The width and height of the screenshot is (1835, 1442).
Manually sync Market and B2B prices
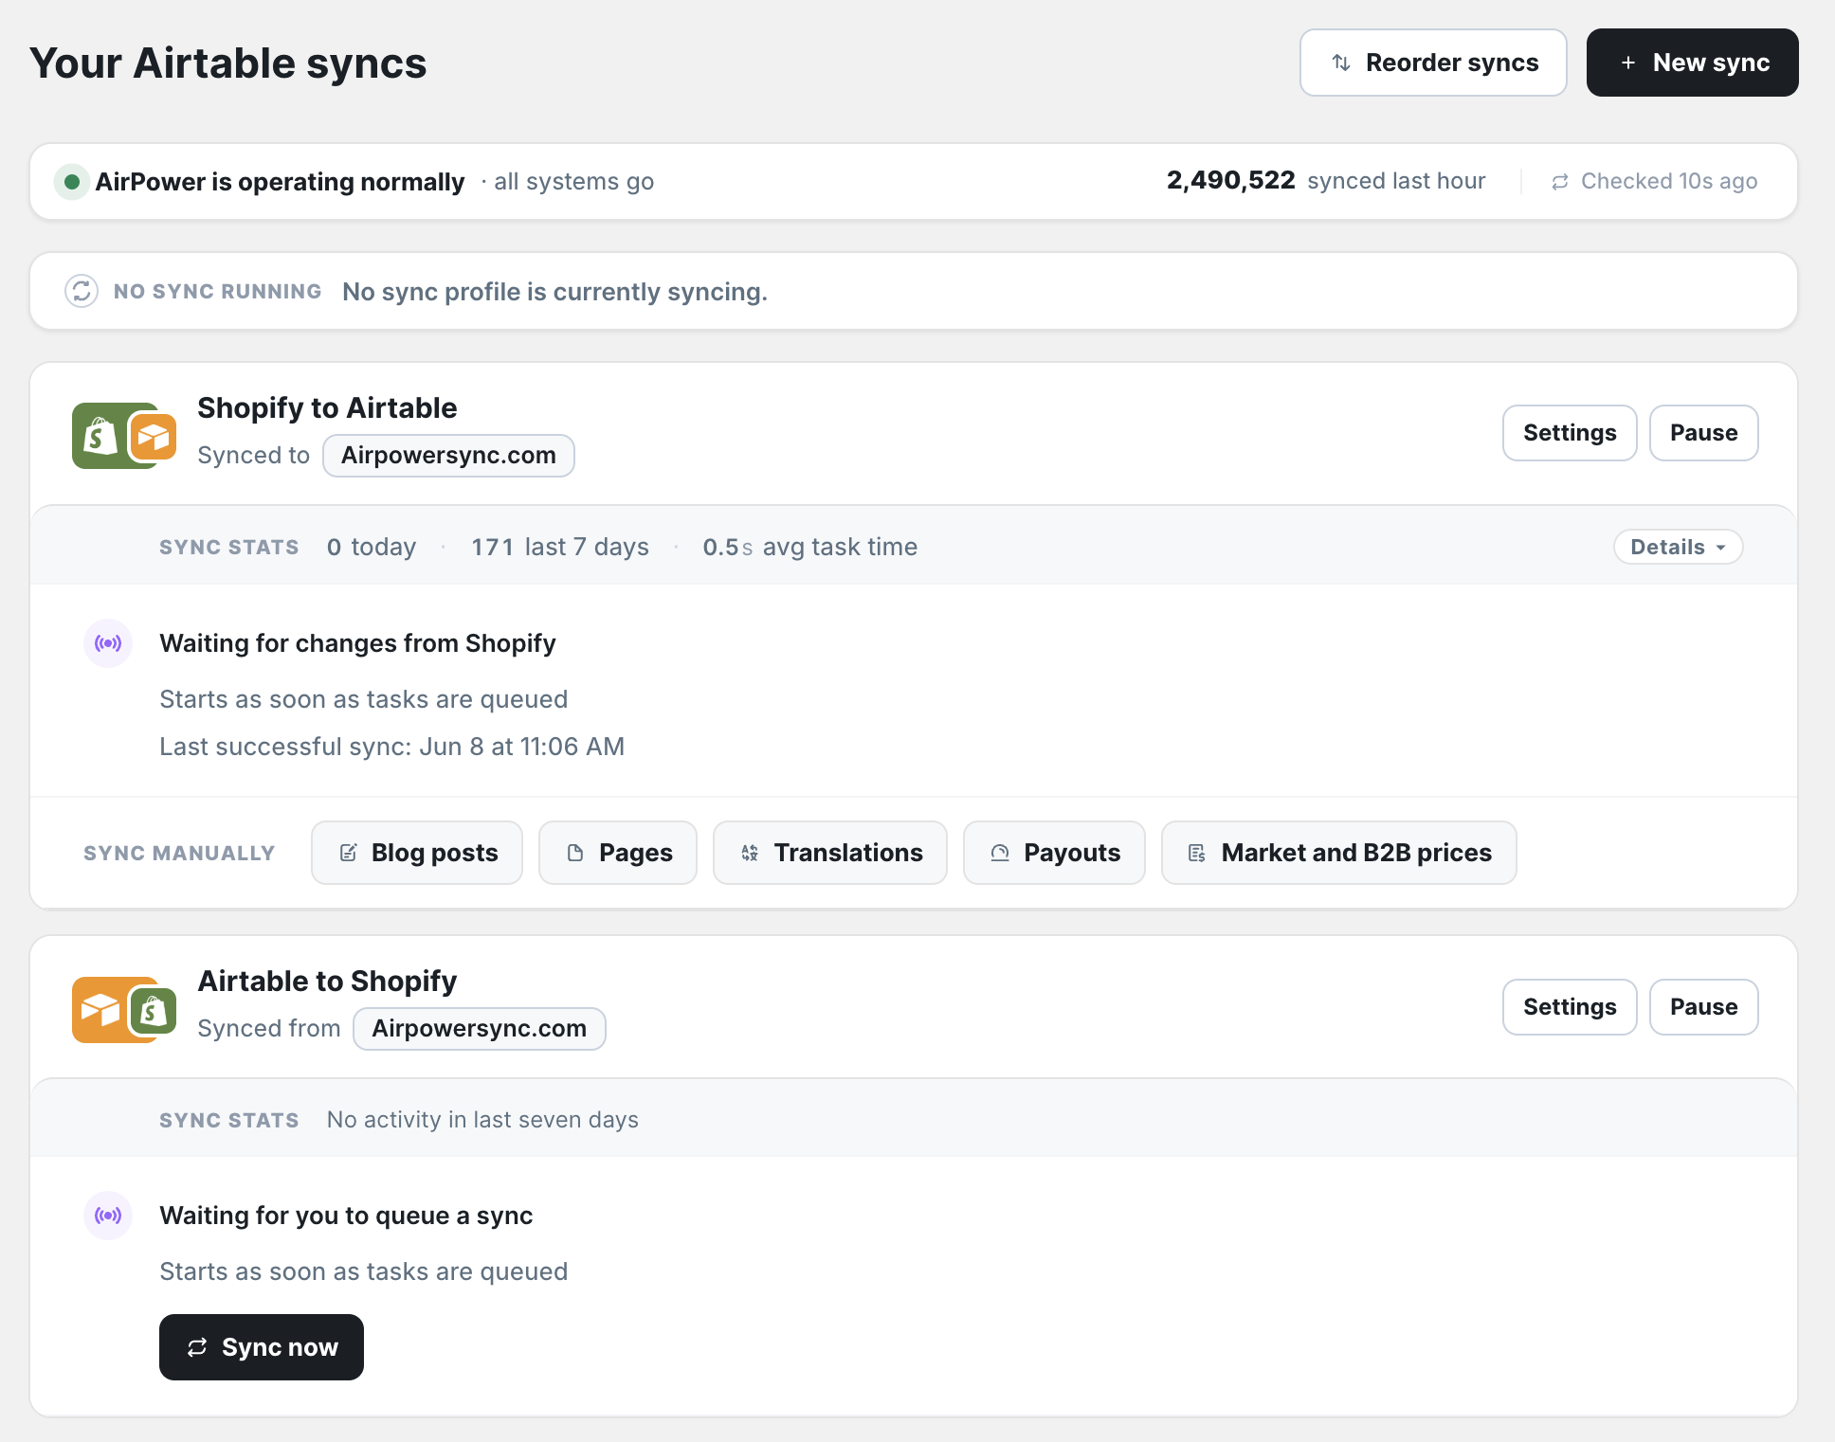point(1338,853)
